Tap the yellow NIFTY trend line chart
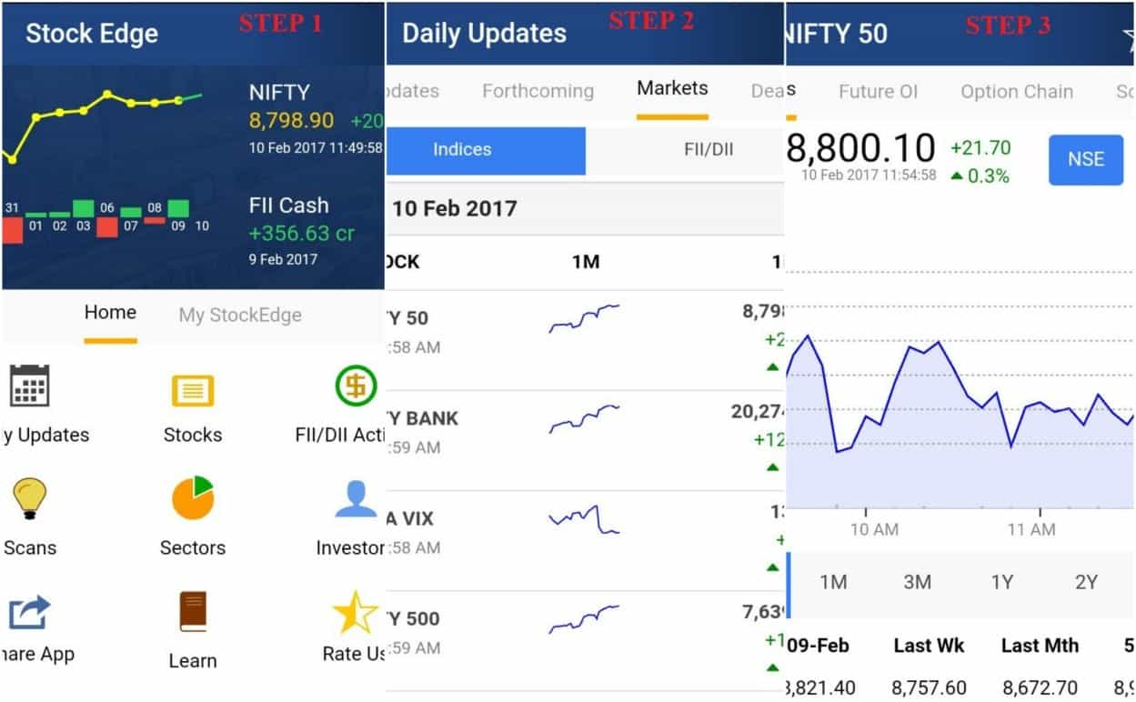1136x702 pixels. (102, 125)
